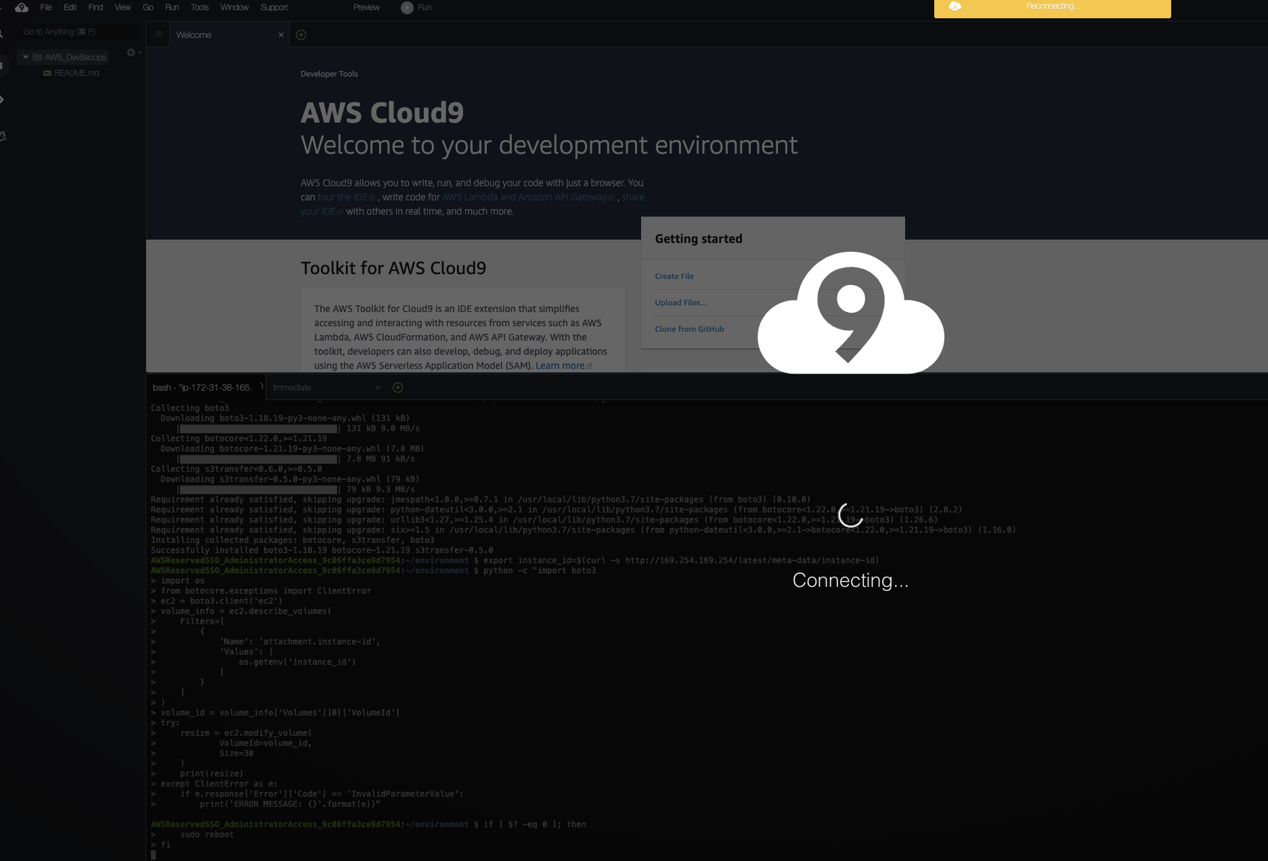Image resolution: width=1268 pixels, height=861 pixels.
Task: Open the Toolkit Learn more link
Action: click(563, 366)
